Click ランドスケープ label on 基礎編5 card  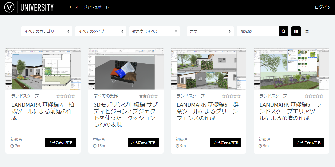(x=273, y=96)
